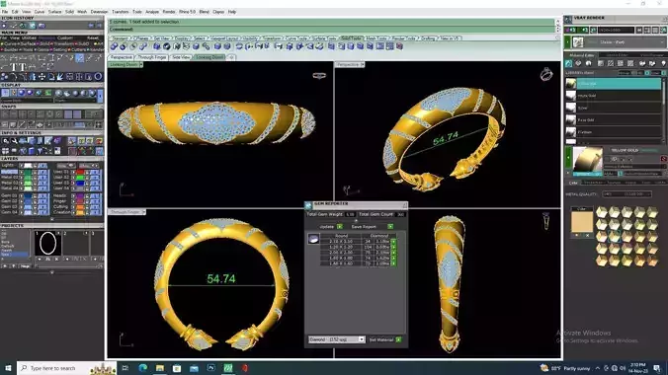Click the Command input line
Image resolution: width=668 pixels, height=375 pixels.
click(332, 30)
